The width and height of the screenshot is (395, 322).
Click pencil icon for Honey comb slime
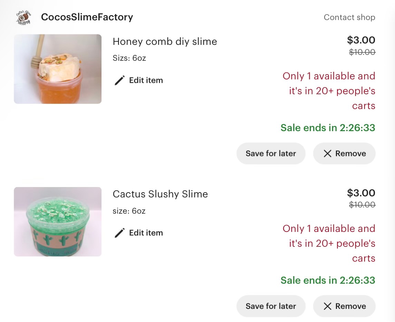point(119,80)
